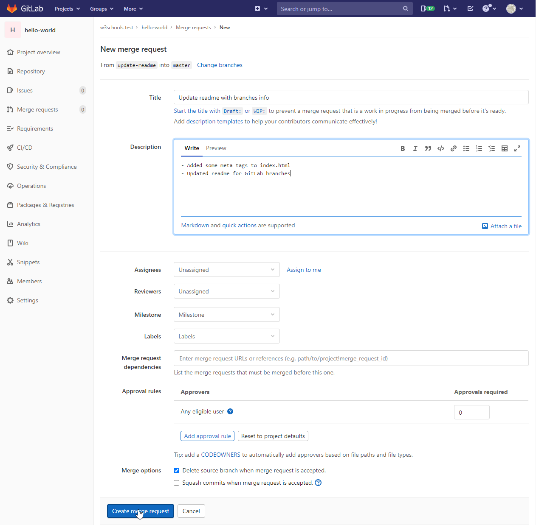The width and height of the screenshot is (536, 525).
Task: Focus the merge request dependencies field
Action: click(351, 358)
